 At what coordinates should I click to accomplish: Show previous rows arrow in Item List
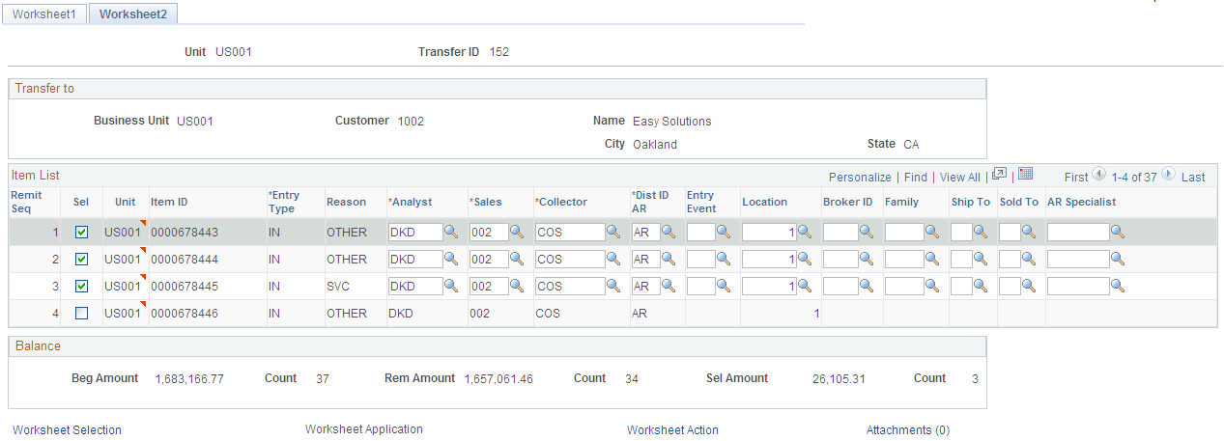1098,176
